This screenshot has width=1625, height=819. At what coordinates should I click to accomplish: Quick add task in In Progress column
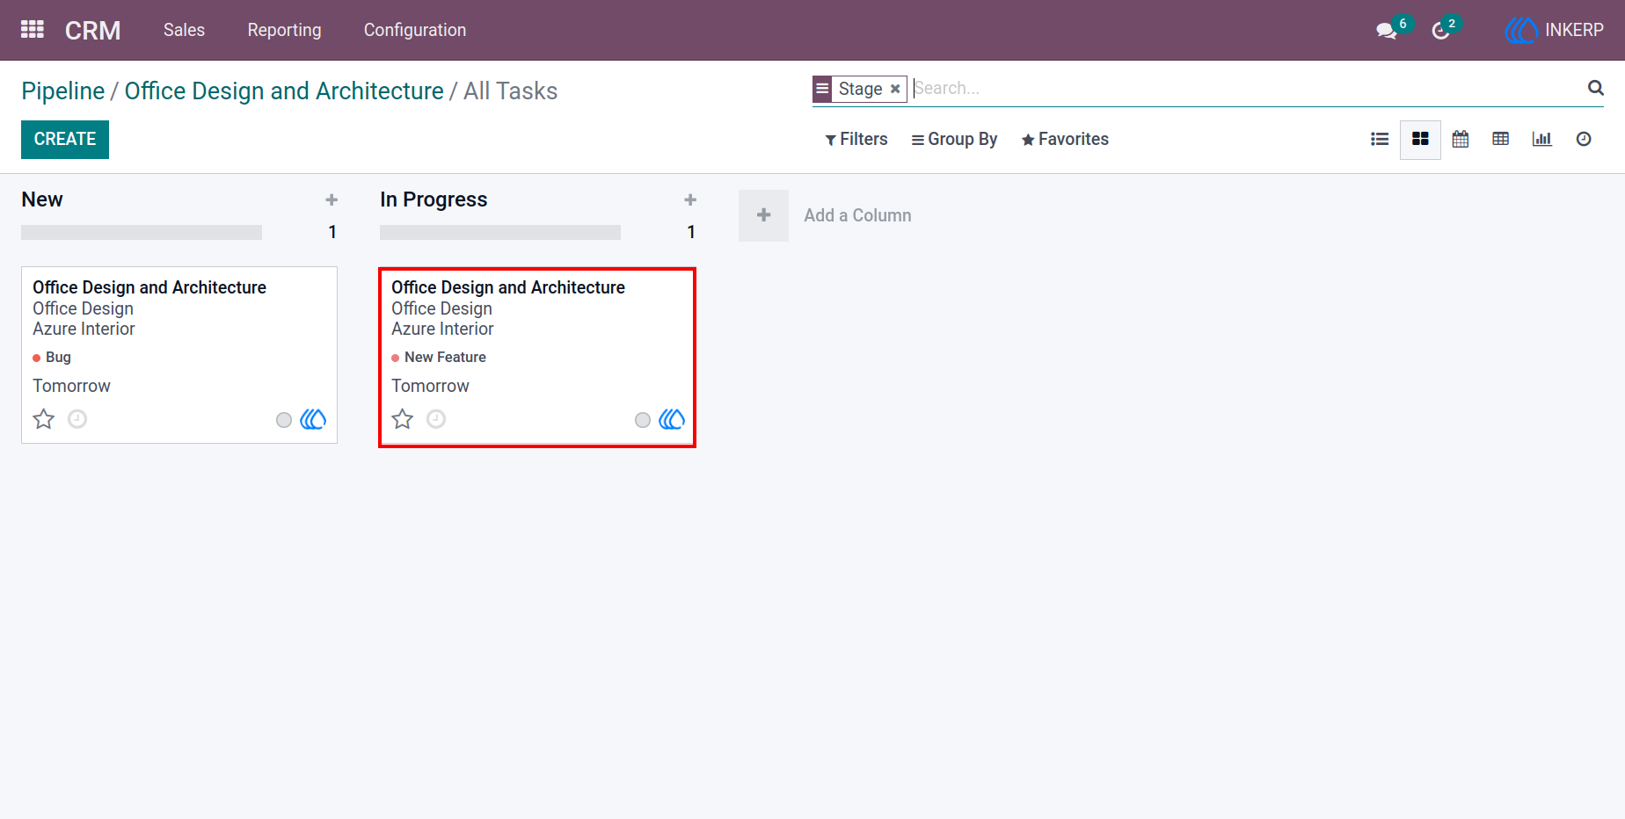point(690,200)
